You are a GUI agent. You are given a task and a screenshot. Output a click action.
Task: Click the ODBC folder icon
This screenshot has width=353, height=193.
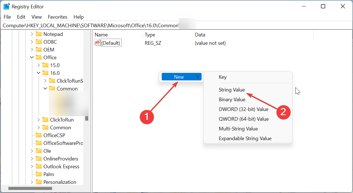tap(39, 42)
